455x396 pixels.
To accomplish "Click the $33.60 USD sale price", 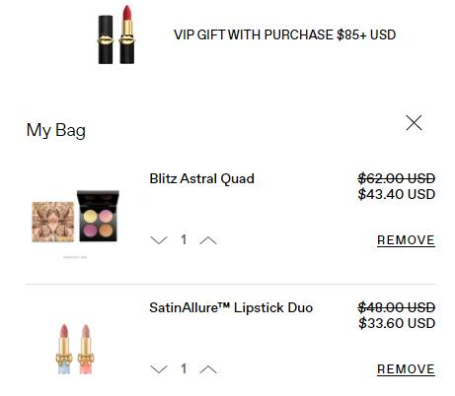I will pos(397,323).
